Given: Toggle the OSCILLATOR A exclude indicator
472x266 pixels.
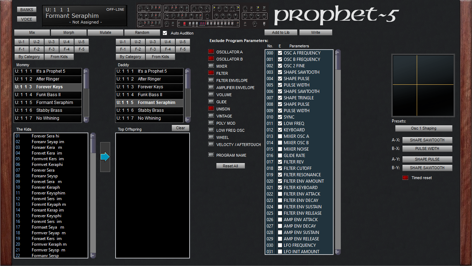Looking at the screenshot, I should [x=211, y=52].
